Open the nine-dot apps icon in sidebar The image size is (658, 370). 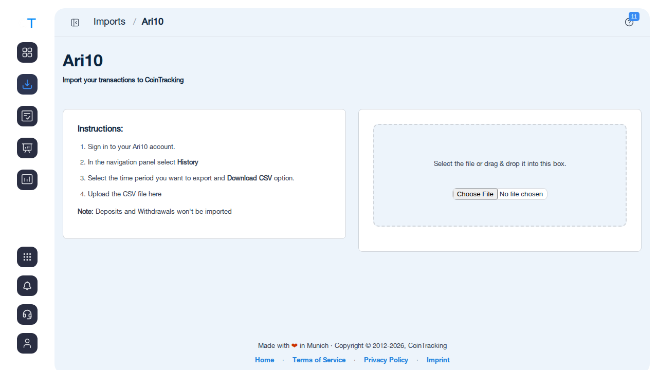[27, 257]
